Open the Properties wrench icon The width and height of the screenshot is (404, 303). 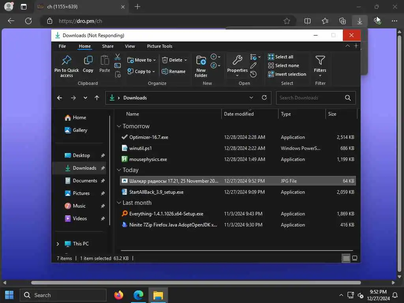tap(237, 60)
